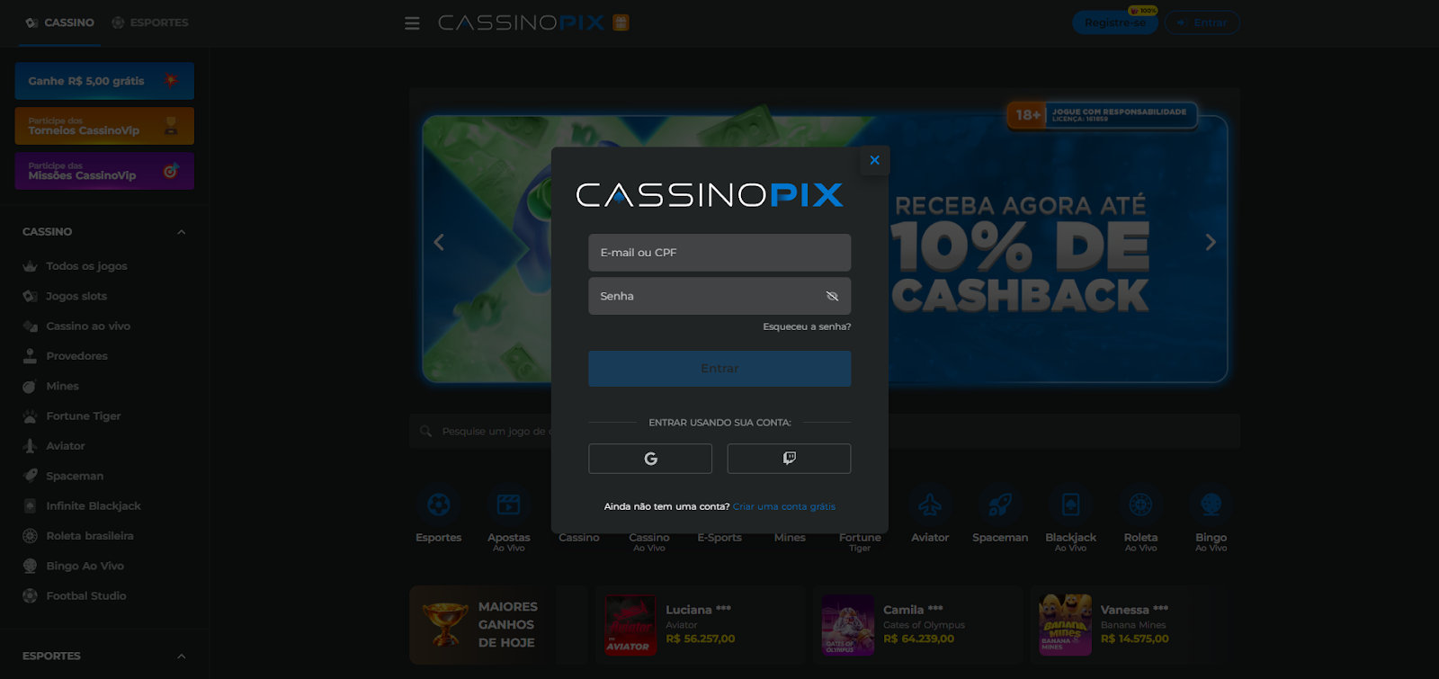Collapse the ESPORTES sidebar section

pyautogui.click(x=181, y=657)
